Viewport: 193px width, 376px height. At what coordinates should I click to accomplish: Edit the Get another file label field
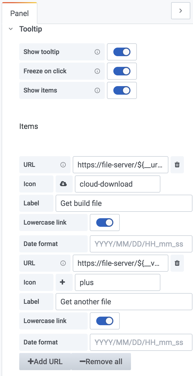coord(124,302)
